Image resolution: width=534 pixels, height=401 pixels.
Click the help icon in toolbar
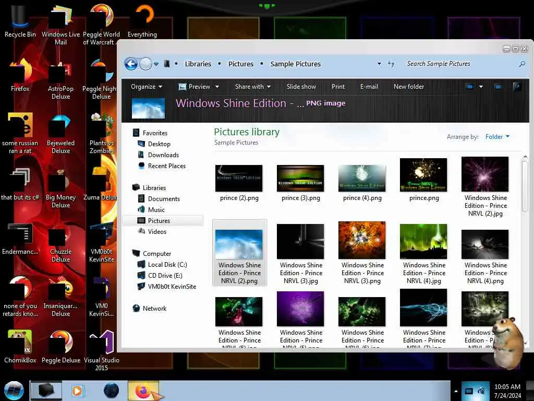point(517,86)
